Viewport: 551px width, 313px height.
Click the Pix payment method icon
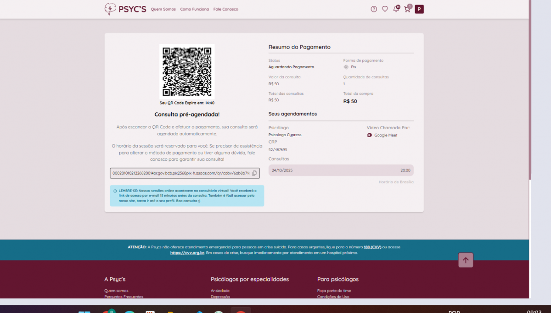346,67
